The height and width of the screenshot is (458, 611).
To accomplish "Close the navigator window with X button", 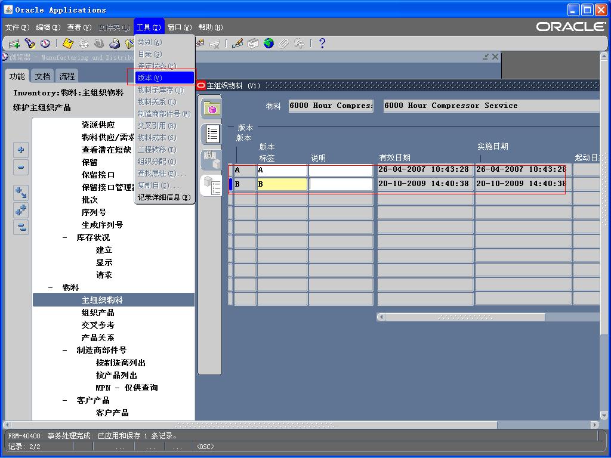I will pyautogui.click(x=495, y=57).
